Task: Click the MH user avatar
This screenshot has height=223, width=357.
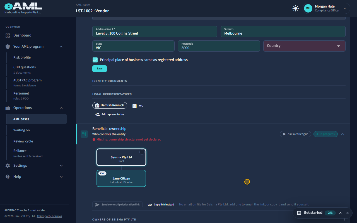Action: pos(308,8)
